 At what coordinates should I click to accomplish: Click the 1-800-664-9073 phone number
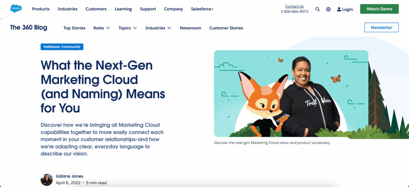[x=294, y=12]
